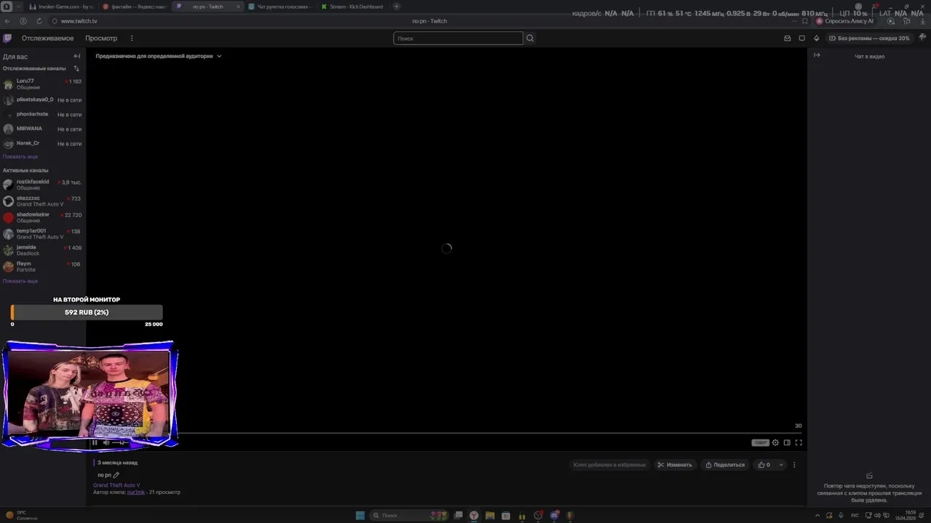Image resolution: width=931 pixels, height=523 pixels.
Task: Click Показать еще under followed channels
Action: tap(20, 157)
